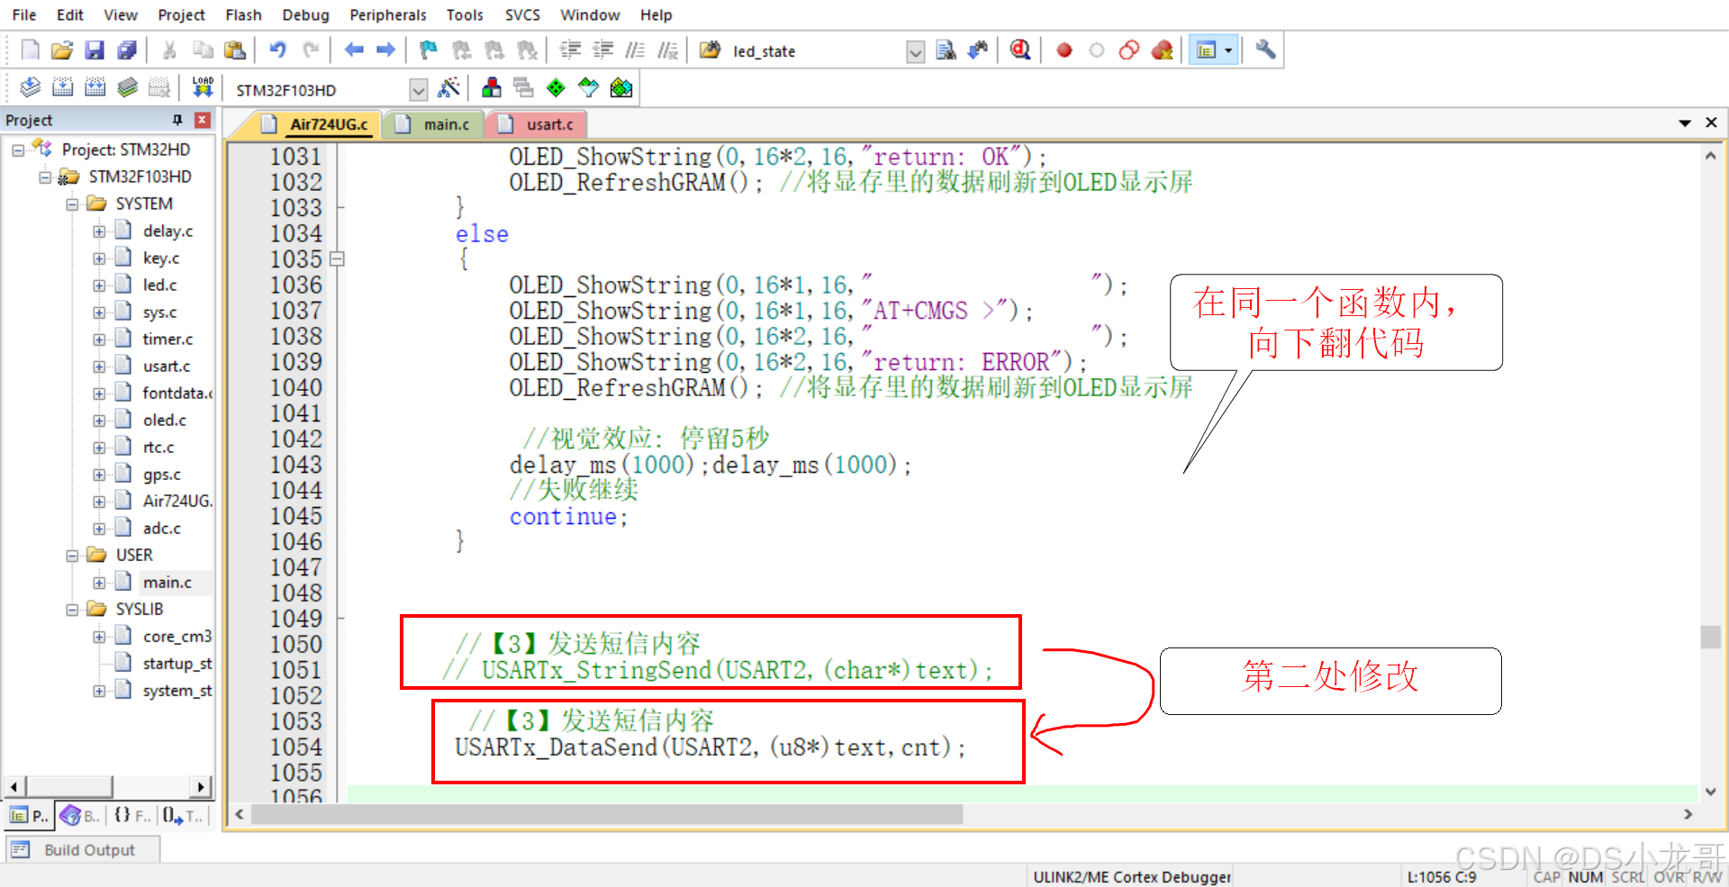Toggle pin on Project panel
This screenshot has height=887, width=1729.
pyautogui.click(x=177, y=120)
